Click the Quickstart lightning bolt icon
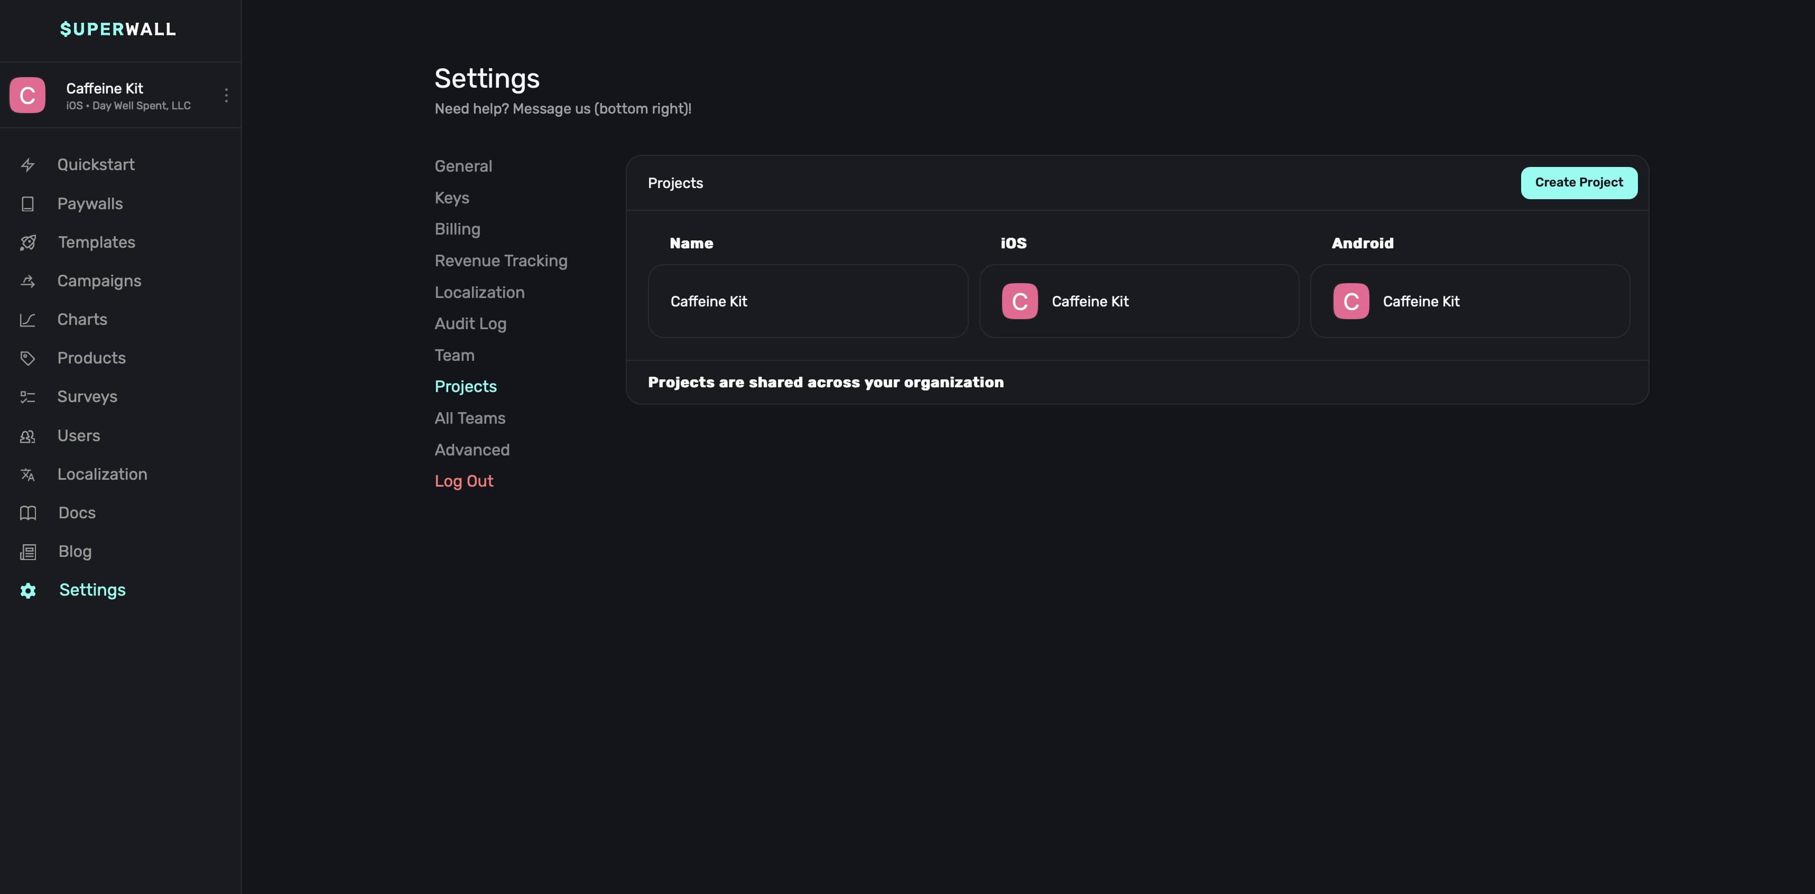 click(x=27, y=165)
